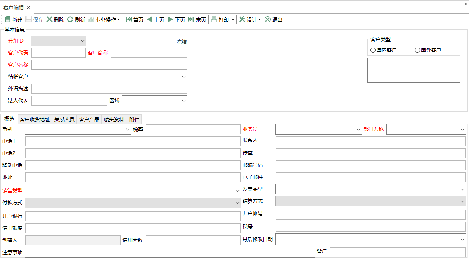Click the 传真 input field
The image size is (469, 259).
(x=371, y=153)
